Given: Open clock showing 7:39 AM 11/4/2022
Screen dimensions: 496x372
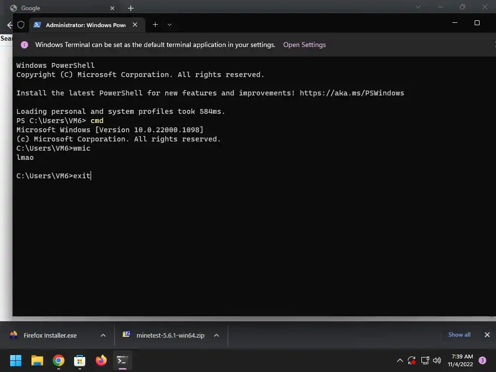Looking at the screenshot, I should coord(461,360).
